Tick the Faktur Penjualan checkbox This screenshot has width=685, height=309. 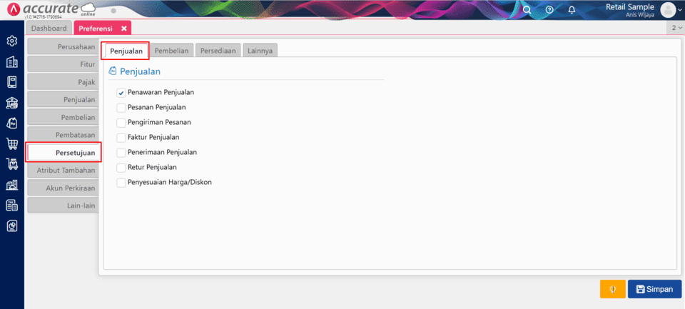(121, 138)
